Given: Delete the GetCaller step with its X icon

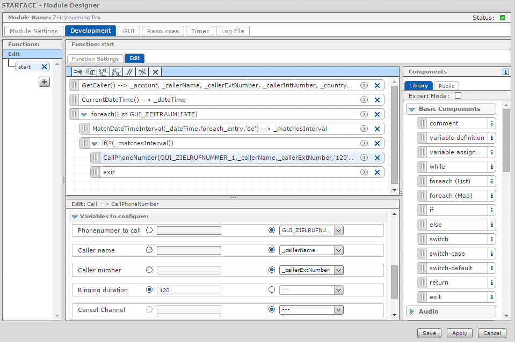Looking at the screenshot, I should pyautogui.click(x=377, y=85).
